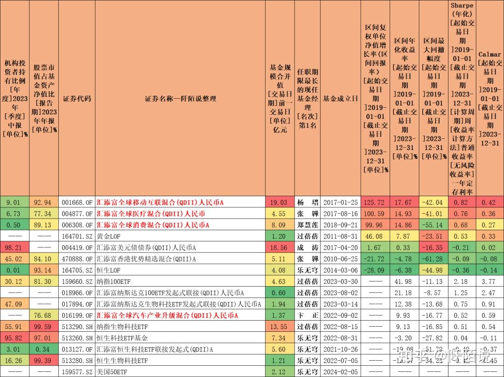Click Calmar value 2.47
504x377 pixels.
tap(489, 293)
